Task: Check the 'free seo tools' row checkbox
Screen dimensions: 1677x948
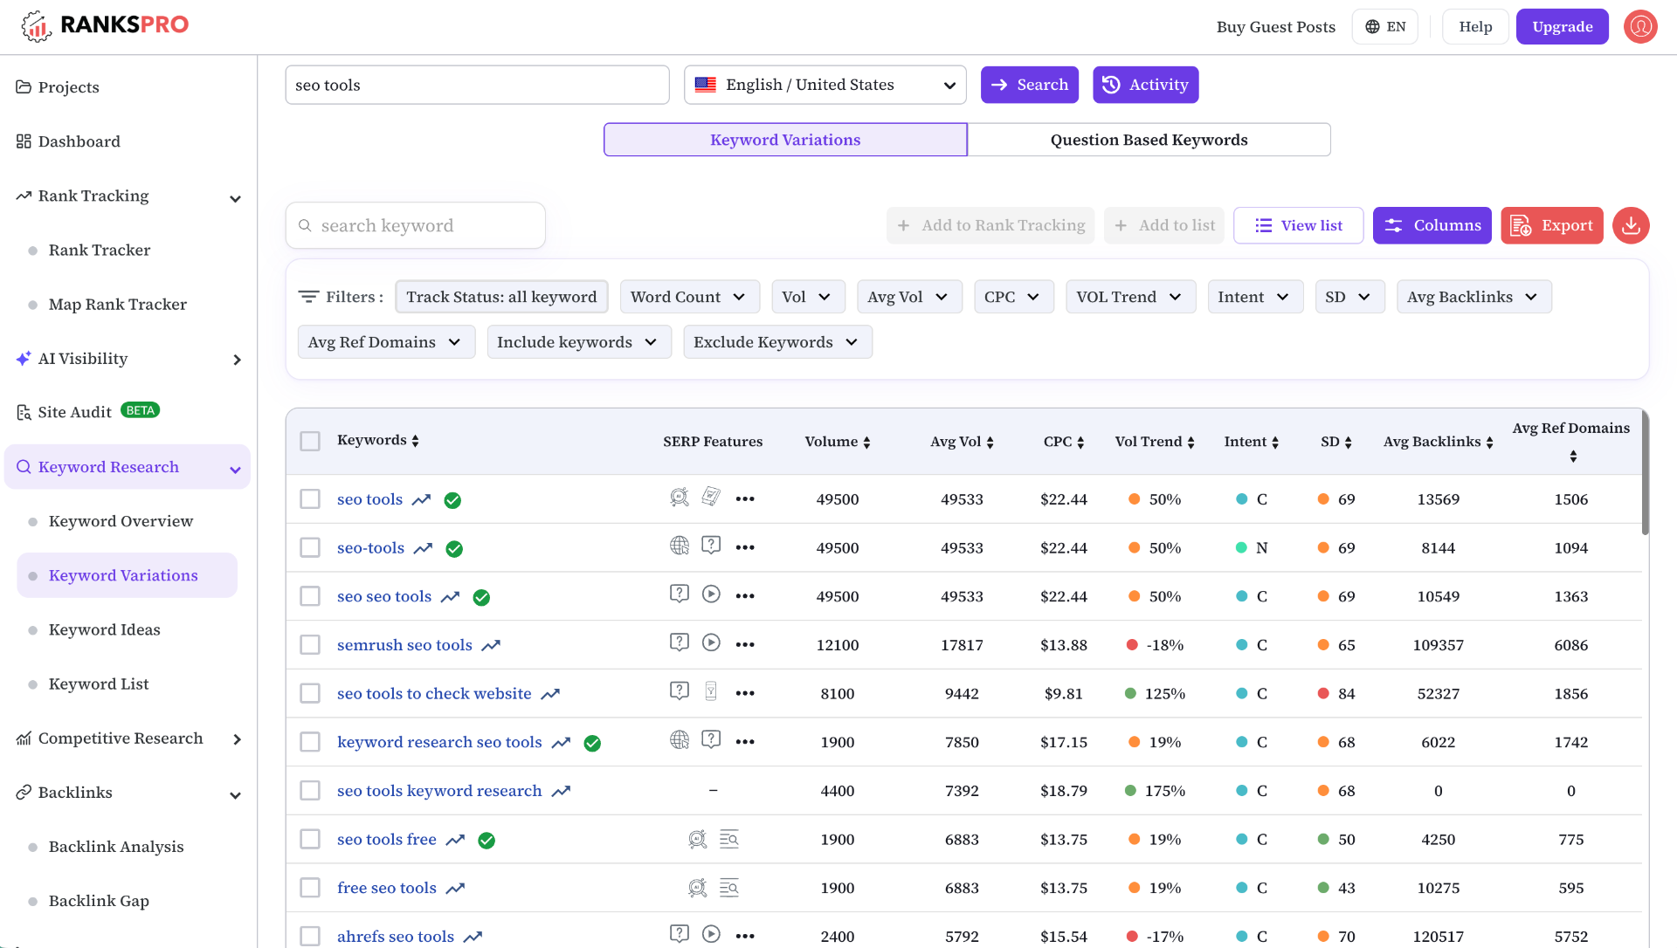Action: pyautogui.click(x=310, y=888)
